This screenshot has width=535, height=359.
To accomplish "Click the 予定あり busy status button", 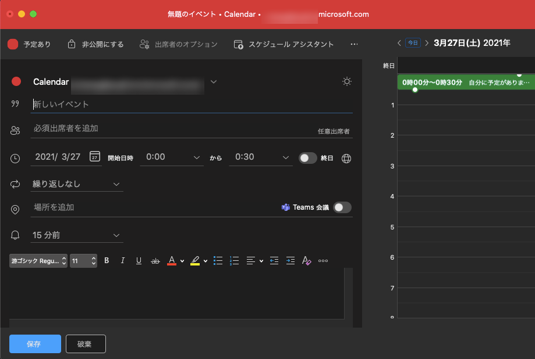I will [29, 44].
